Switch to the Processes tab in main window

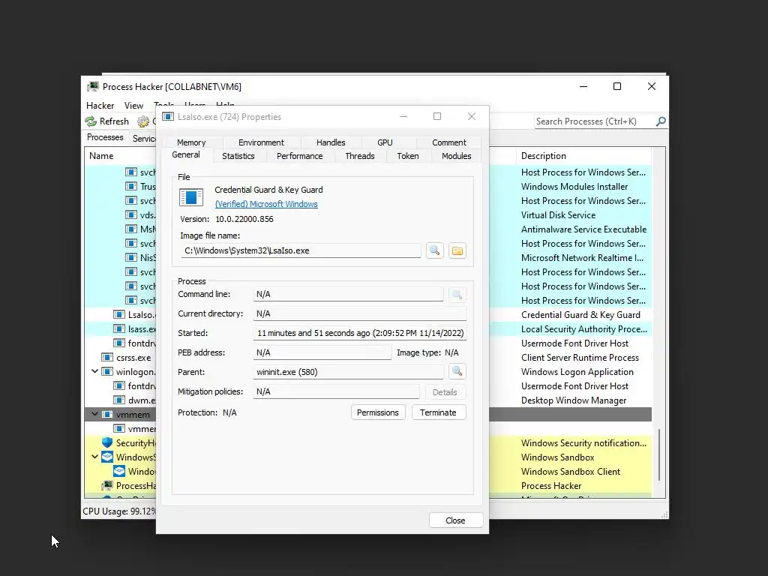pos(105,137)
